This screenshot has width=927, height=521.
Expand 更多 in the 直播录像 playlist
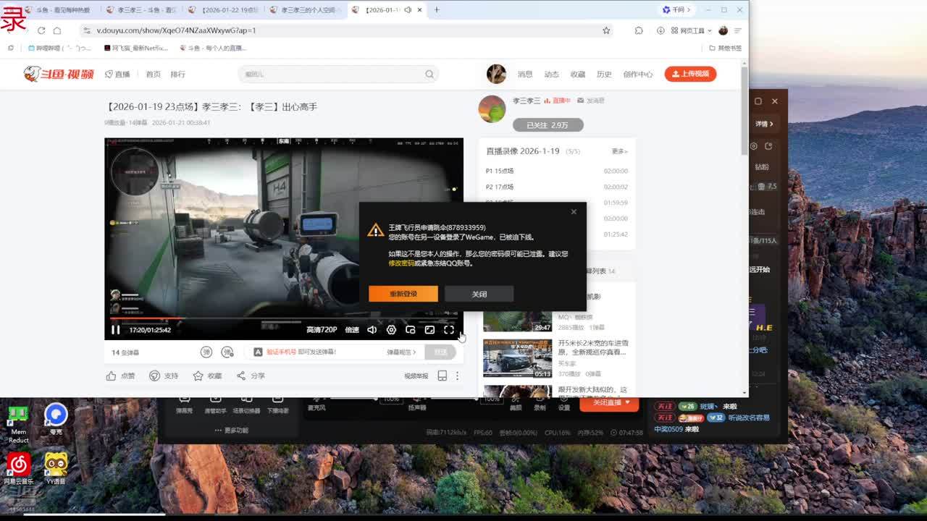619,151
